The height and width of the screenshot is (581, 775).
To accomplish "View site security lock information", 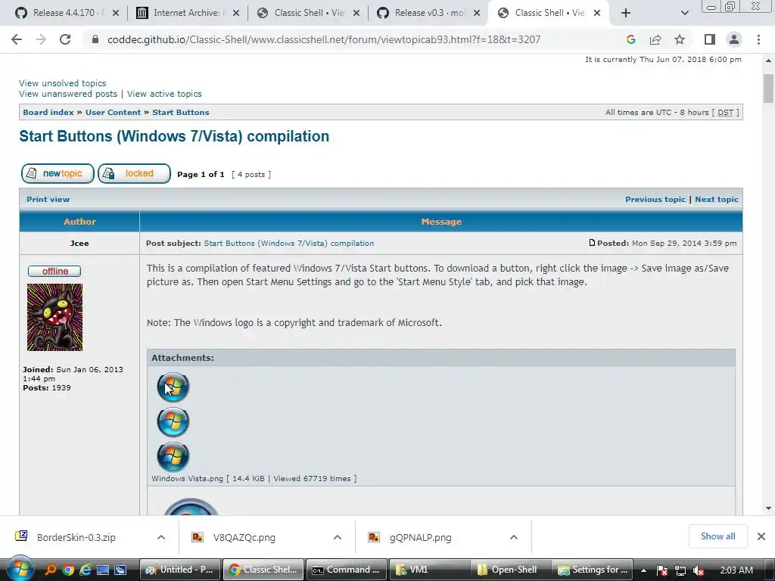I will pos(95,39).
